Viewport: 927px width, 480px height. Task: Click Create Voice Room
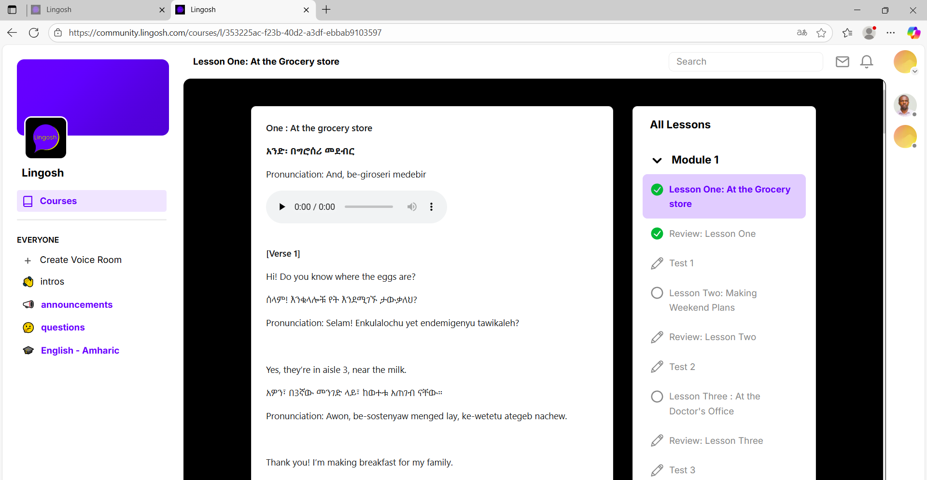(x=80, y=260)
